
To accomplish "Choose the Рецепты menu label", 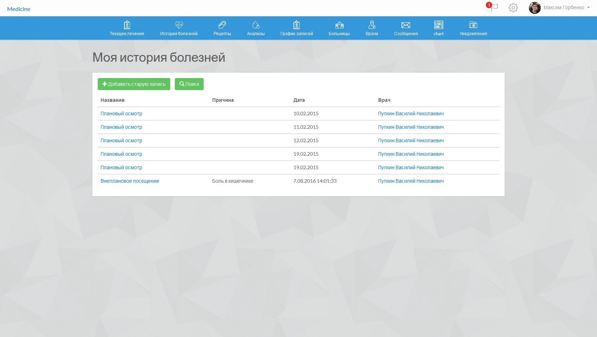I will [222, 34].
